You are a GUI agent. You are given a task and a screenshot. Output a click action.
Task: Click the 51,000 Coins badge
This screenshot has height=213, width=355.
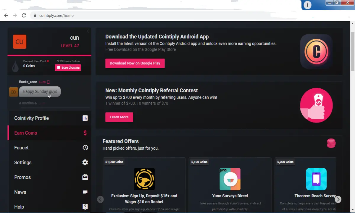click(x=114, y=162)
